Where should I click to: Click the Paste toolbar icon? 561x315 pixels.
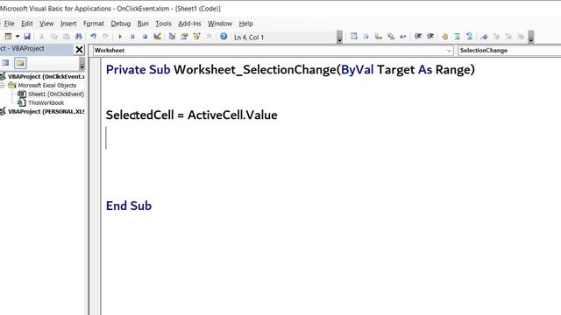[67, 37]
